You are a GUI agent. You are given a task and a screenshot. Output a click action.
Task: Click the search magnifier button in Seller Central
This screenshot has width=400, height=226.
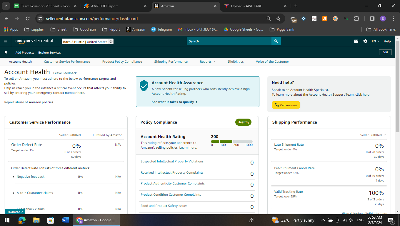(x=276, y=41)
